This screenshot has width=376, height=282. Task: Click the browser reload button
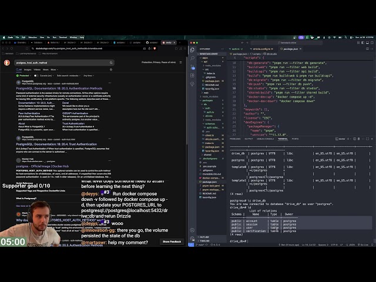pyautogui.click(x=12, y=48)
